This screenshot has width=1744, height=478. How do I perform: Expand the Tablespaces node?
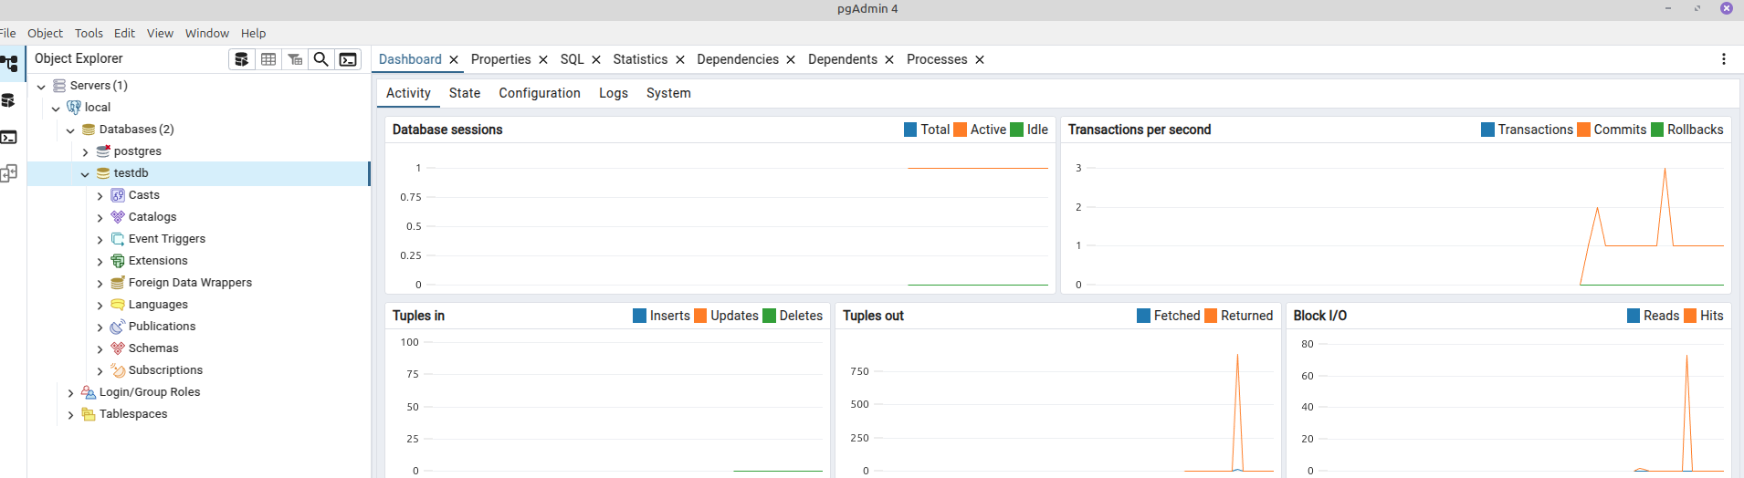70,415
